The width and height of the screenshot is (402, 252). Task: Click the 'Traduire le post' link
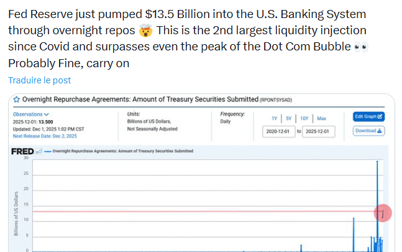(40, 80)
